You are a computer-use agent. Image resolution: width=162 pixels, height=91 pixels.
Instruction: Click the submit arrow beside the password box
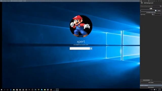[x=91, y=49]
